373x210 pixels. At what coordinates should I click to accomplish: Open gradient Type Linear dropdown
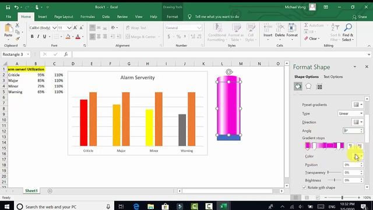350,113
